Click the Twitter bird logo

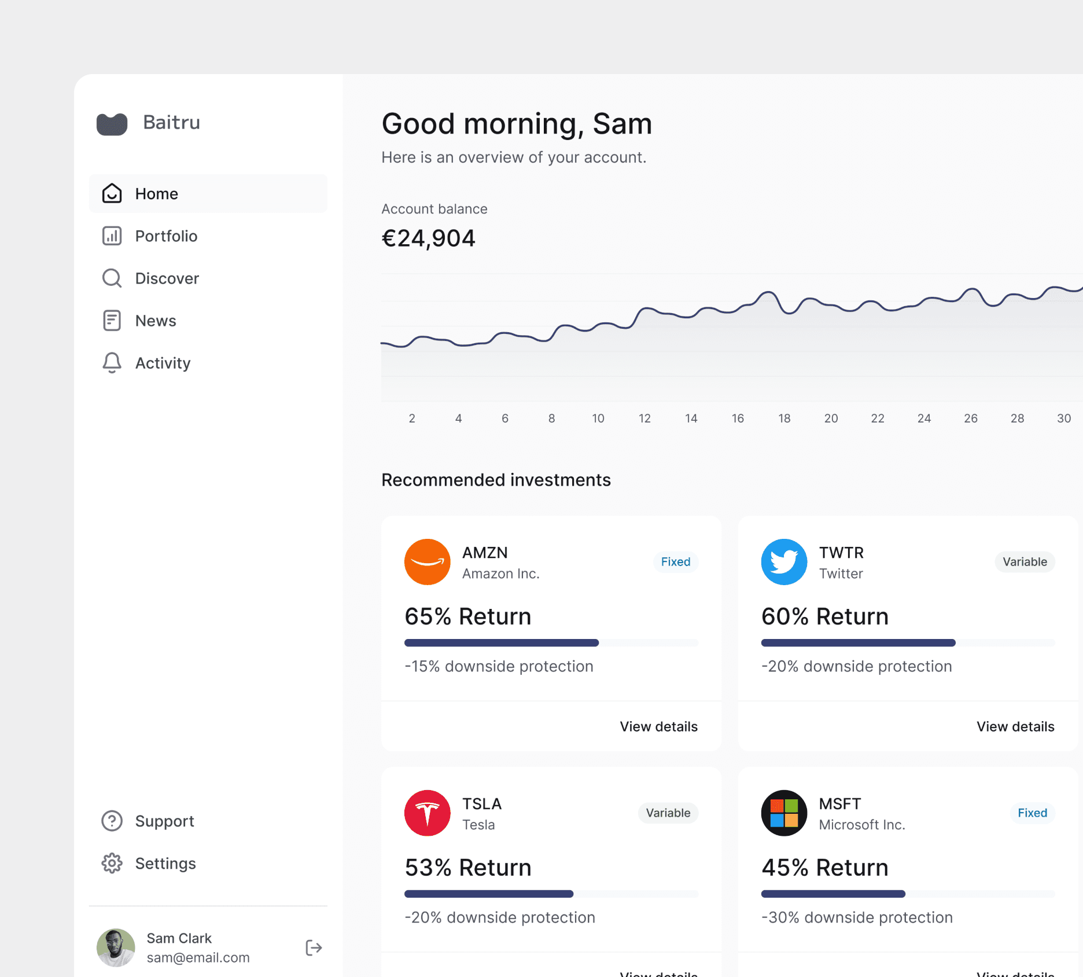click(784, 562)
